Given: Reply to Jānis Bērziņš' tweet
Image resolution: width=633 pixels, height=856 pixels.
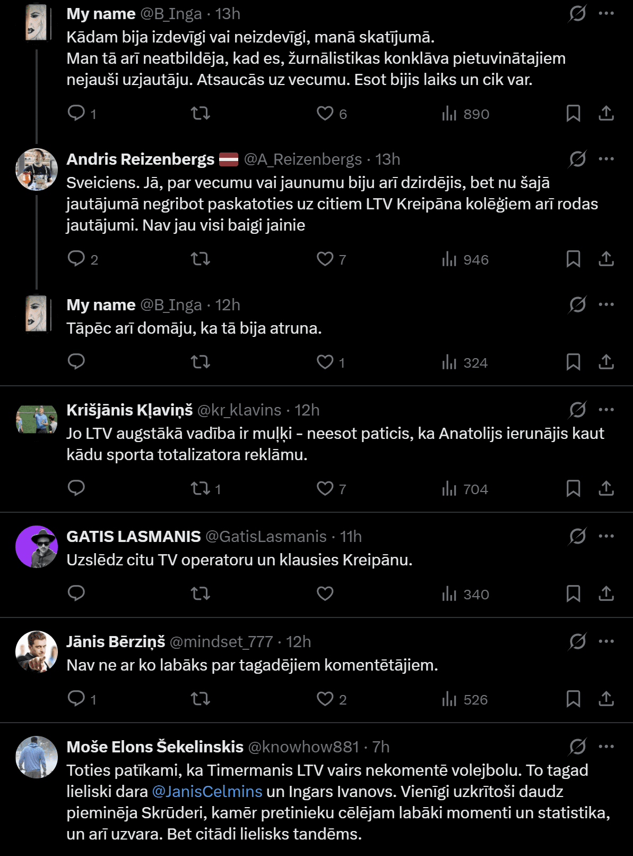Looking at the screenshot, I should point(76,699).
